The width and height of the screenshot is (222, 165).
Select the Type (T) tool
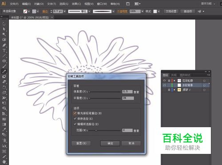pyautogui.click(x=4, y=50)
